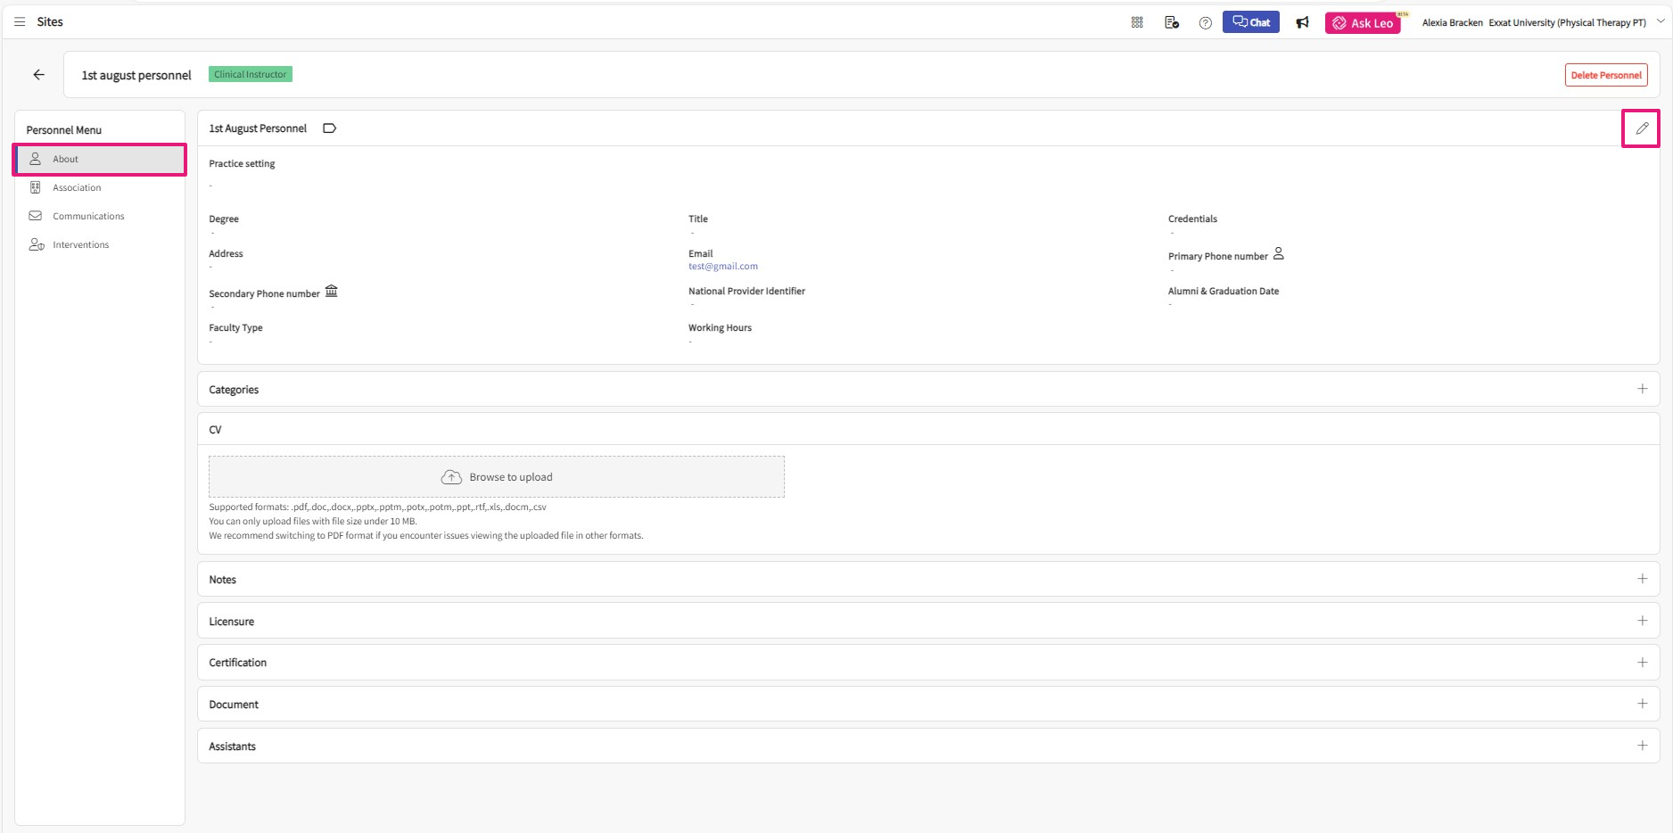This screenshot has height=833, width=1673.
Task: Click the back arrow icon
Action: [x=38, y=75]
